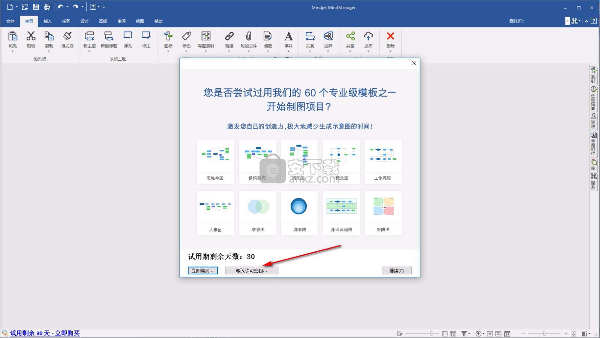This screenshot has width=600, height=338.
Task: Choose the Matrix (矩阵图) template thumbnail
Action: click(x=383, y=213)
